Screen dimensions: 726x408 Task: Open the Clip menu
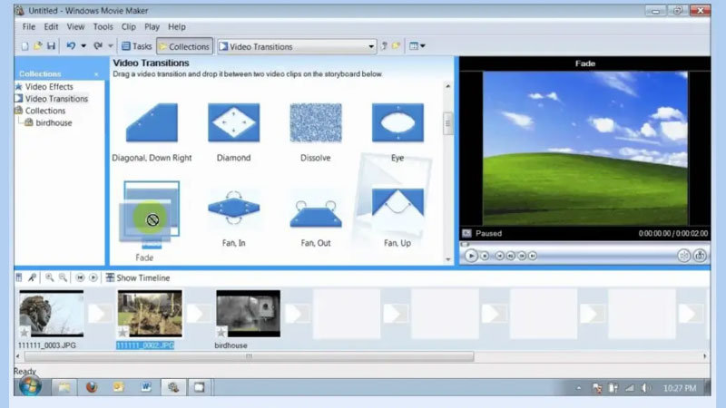click(129, 27)
